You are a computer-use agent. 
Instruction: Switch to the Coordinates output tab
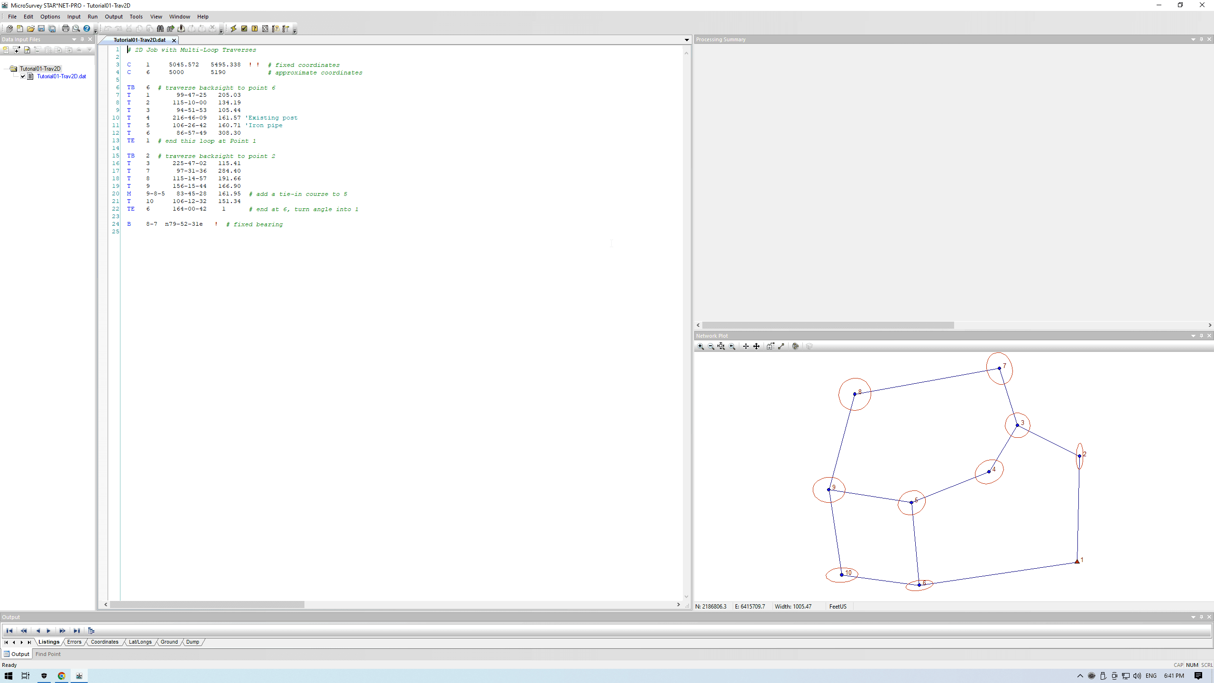[104, 642]
